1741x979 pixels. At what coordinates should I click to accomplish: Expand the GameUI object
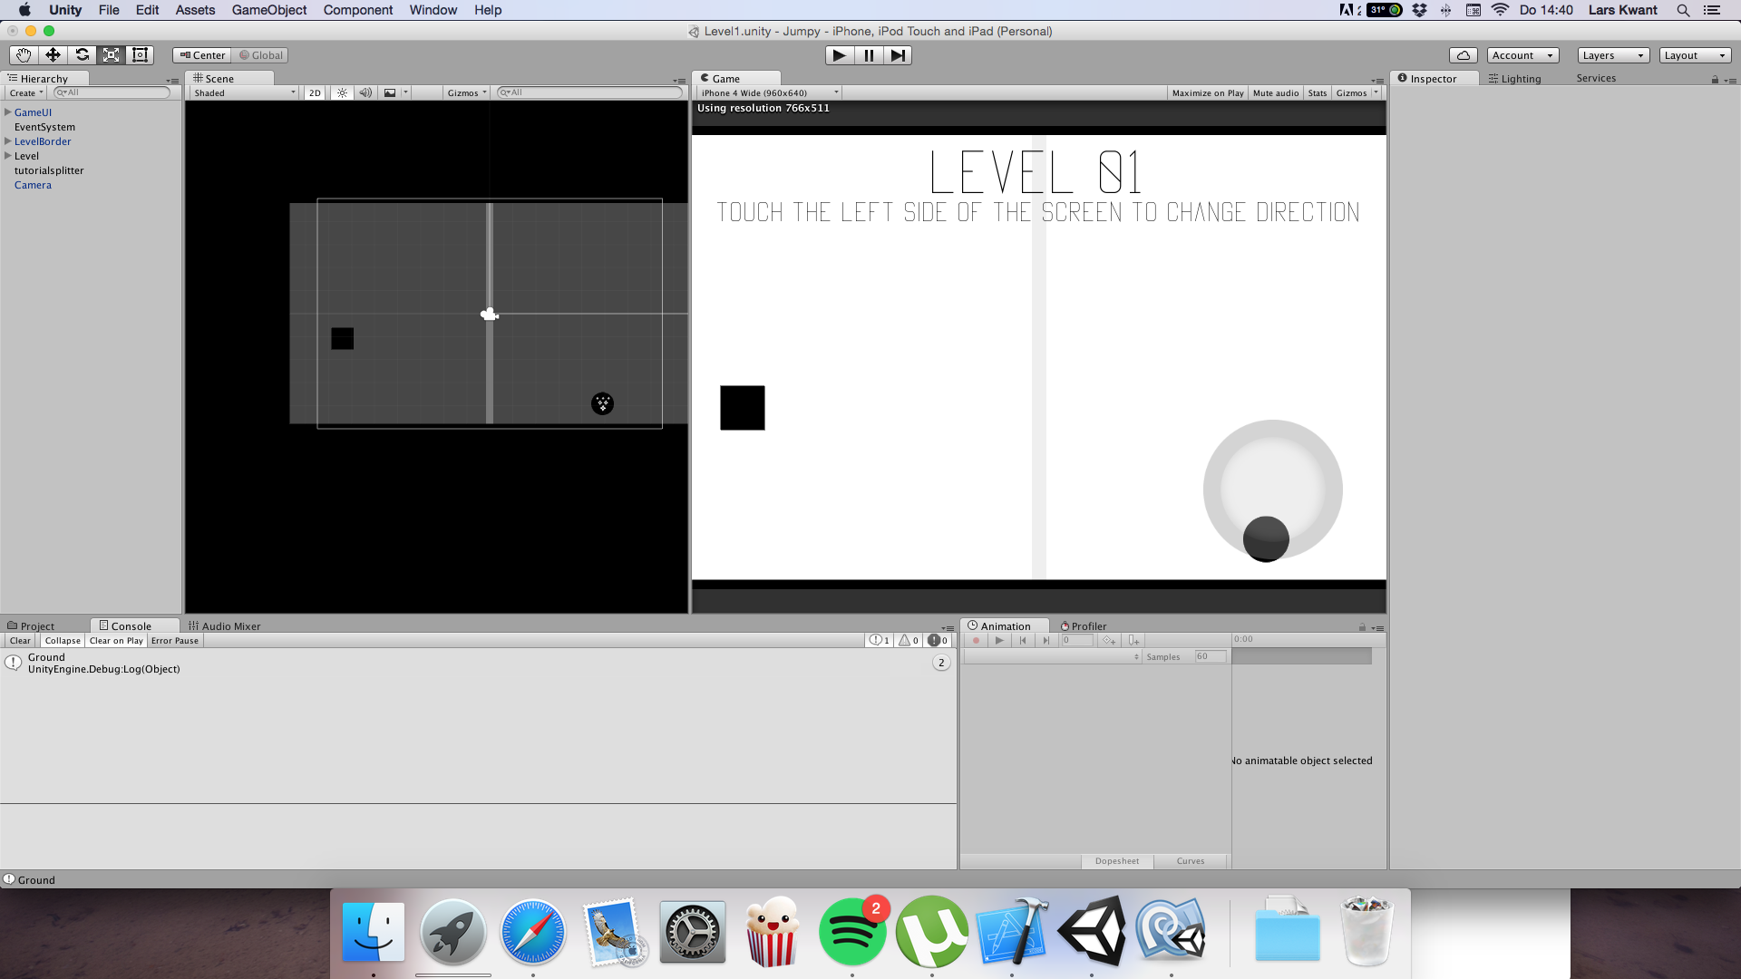pyautogui.click(x=8, y=112)
